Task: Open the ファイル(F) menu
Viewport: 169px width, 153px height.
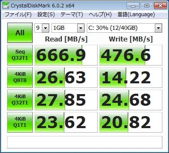Action: click(x=18, y=15)
